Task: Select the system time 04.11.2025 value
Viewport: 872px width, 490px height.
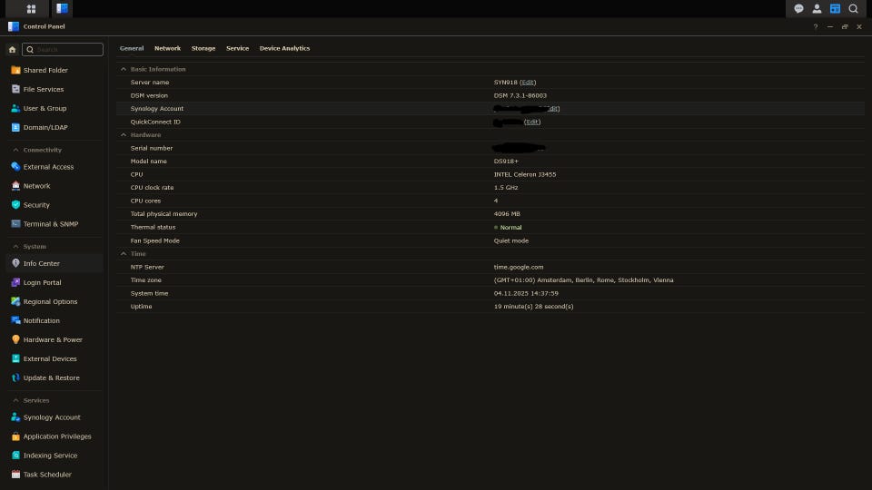Action: click(526, 293)
